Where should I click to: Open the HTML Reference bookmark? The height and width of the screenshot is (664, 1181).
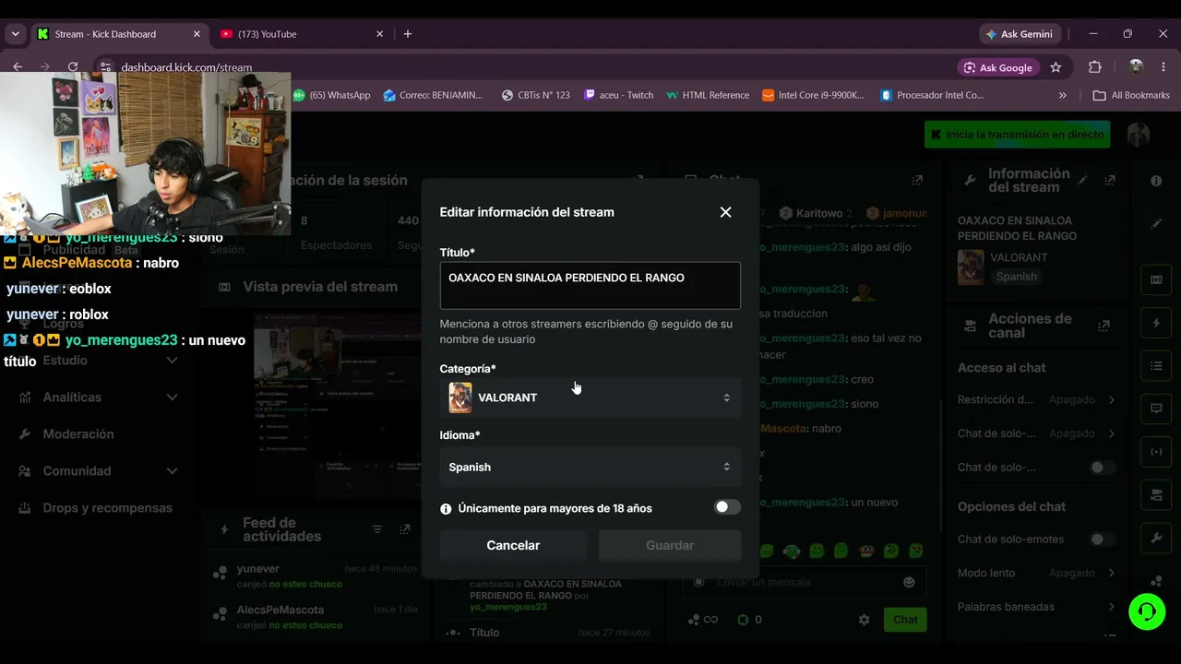click(708, 95)
